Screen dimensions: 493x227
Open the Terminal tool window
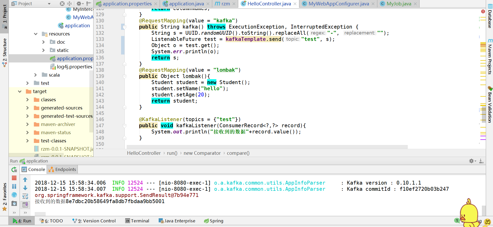[137, 221]
